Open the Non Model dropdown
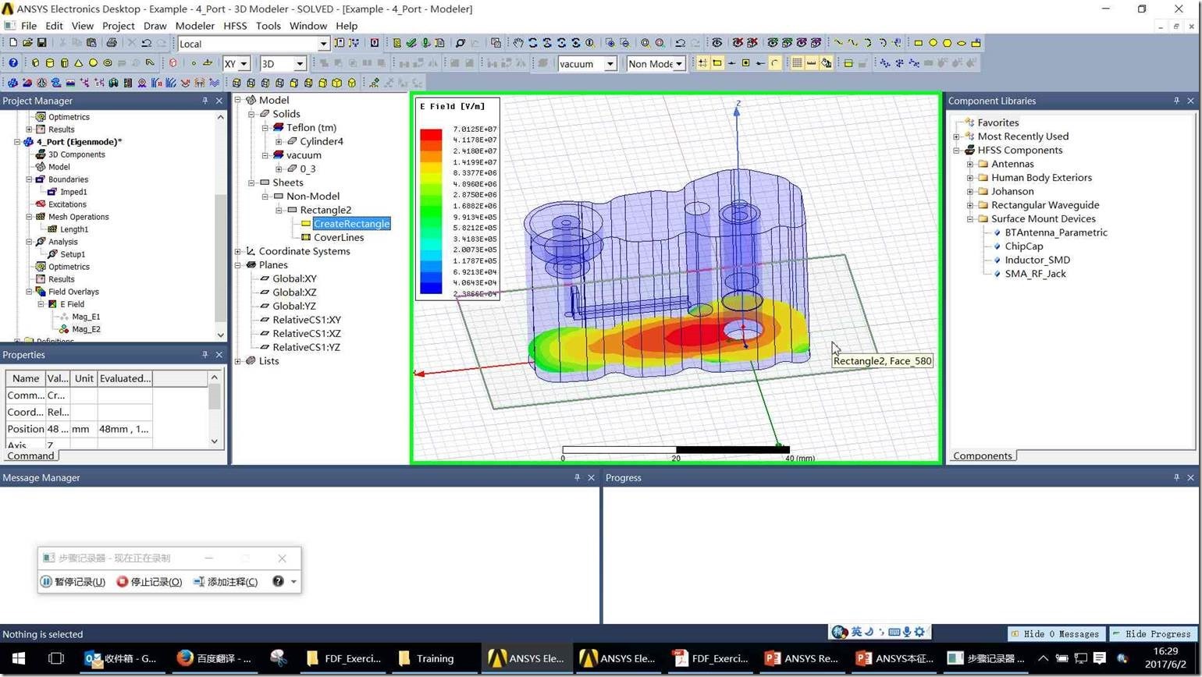The width and height of the screenshot is (1202, 677). [x=679, y=64]
